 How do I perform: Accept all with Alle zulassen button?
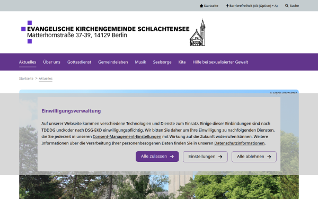[157, 157]
